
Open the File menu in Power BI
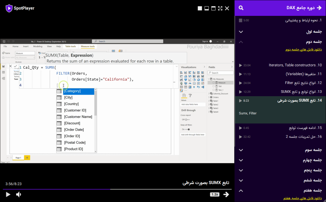pos(5,46)
